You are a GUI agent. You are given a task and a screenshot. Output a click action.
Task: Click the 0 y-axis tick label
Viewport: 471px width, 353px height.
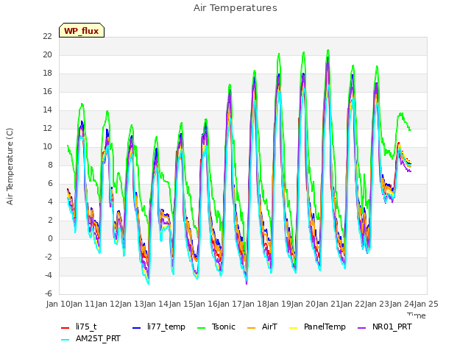50,238
